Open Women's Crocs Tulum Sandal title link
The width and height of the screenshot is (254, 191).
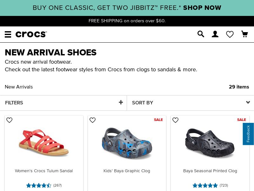[44, 171]
